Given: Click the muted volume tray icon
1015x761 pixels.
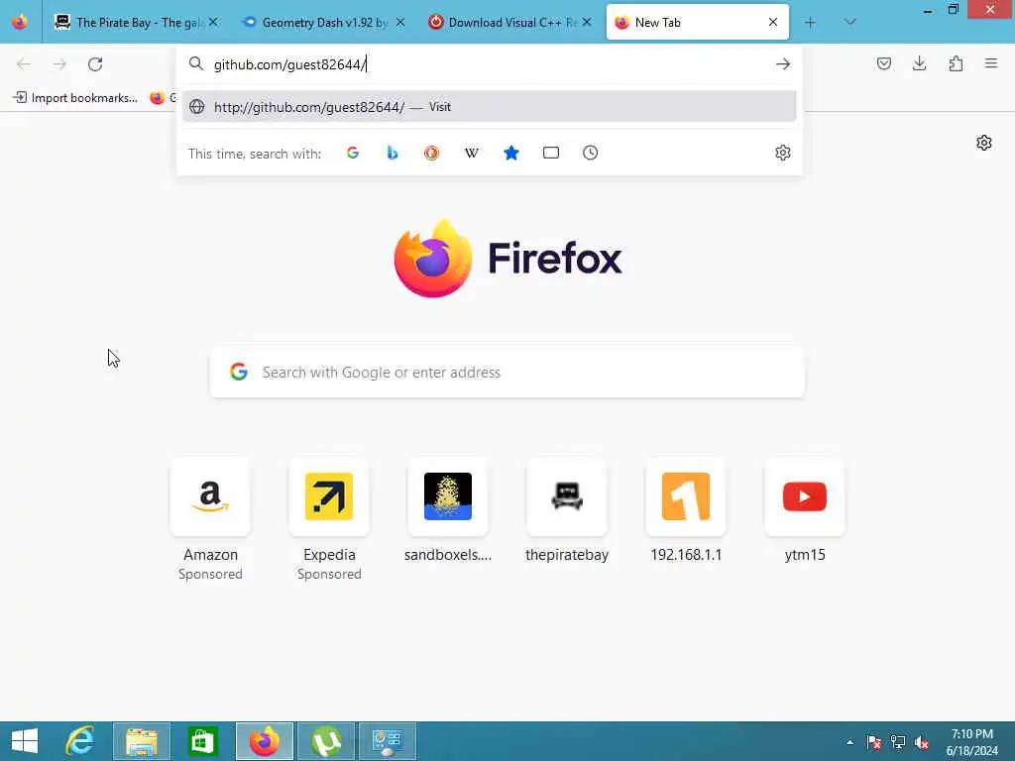Looking at the screenshot, I should pyautogui.click(x=921, y=742).
